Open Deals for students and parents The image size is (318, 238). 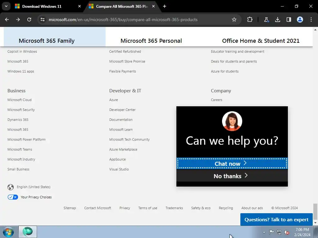coord(234,61)
